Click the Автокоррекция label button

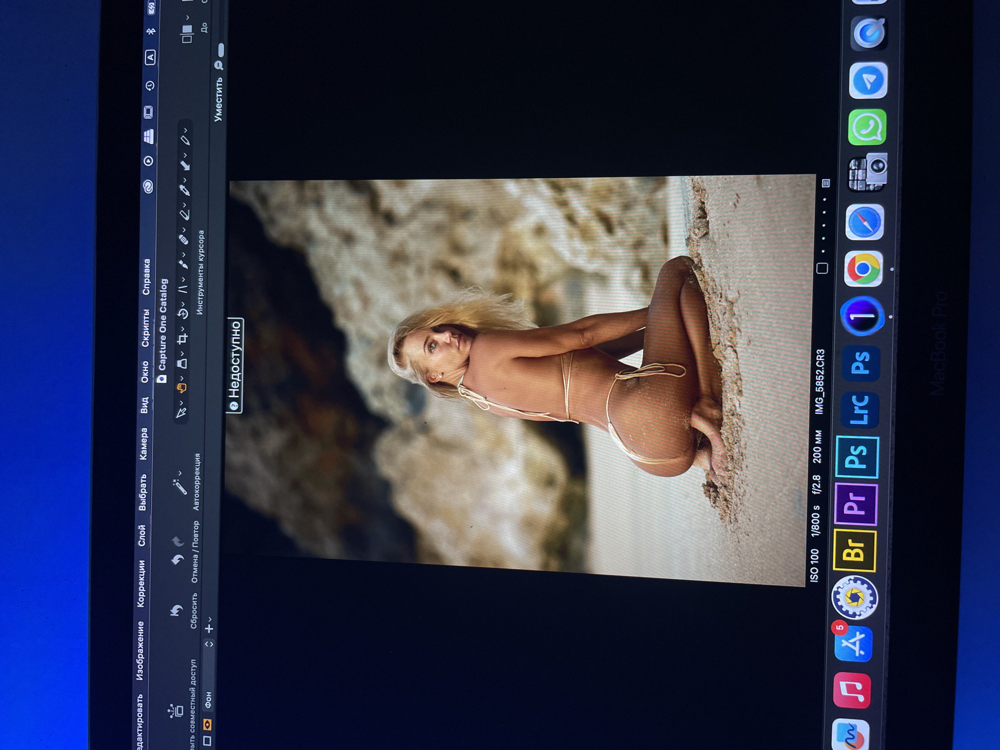click(196, 481)
